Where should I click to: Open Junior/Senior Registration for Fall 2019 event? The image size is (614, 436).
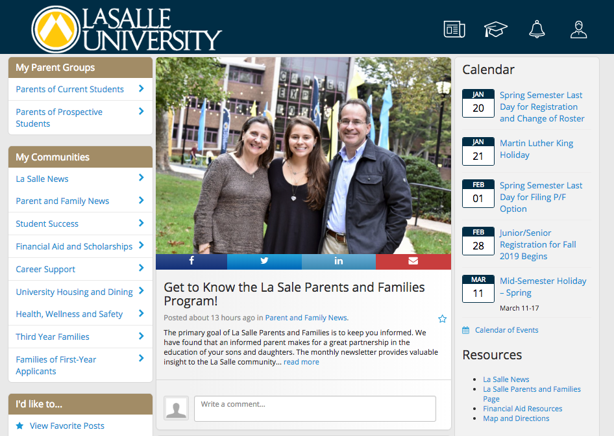coord(537,244)
